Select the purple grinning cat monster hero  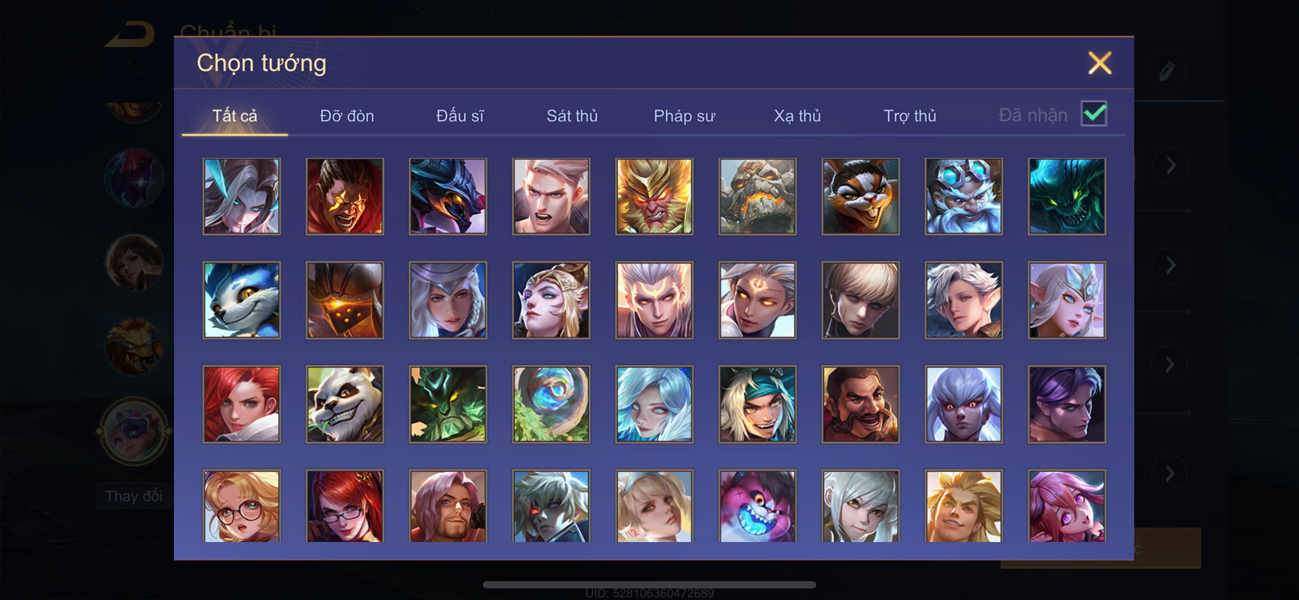click(757, 506)
